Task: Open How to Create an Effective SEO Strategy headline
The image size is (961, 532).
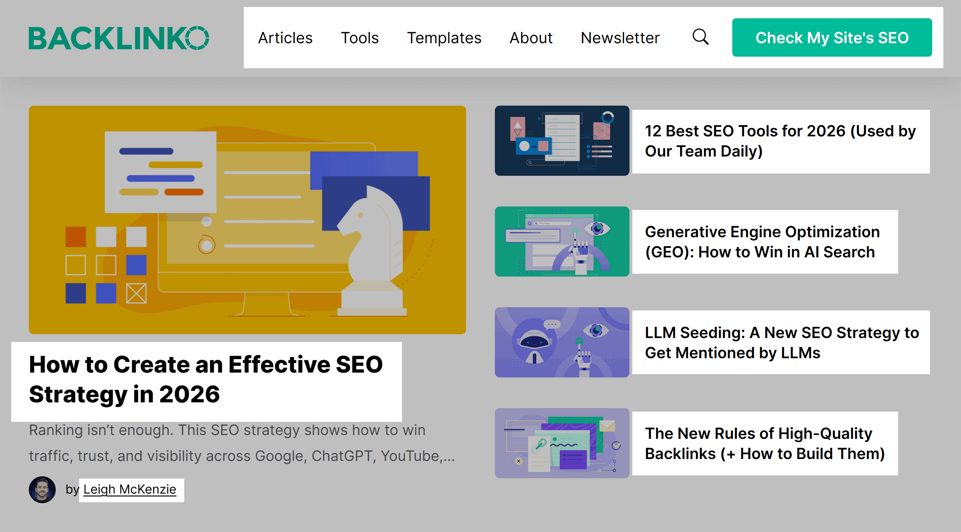Action: (206, 380)
